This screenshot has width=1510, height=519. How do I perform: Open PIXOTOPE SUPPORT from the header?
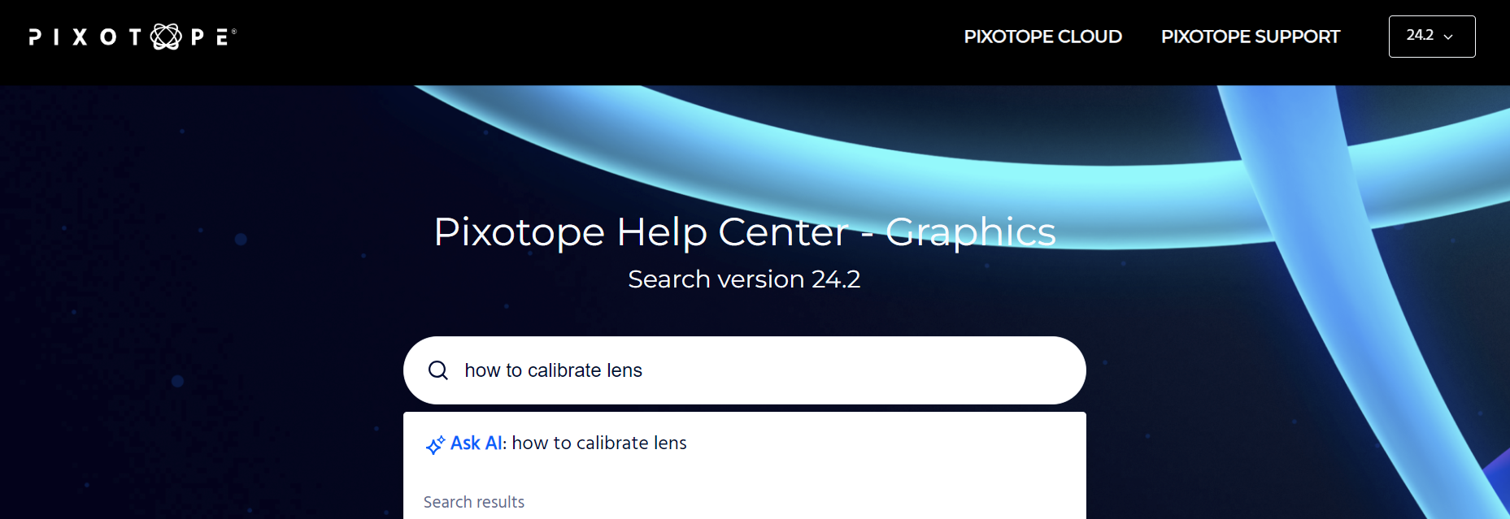pyautogui.click(x=1250, y=37)
